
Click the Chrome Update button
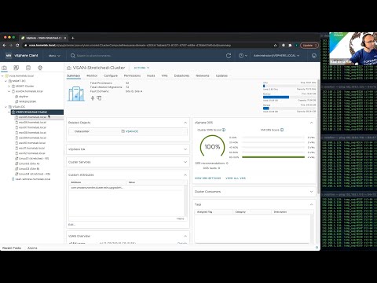[x=309, y=46]
